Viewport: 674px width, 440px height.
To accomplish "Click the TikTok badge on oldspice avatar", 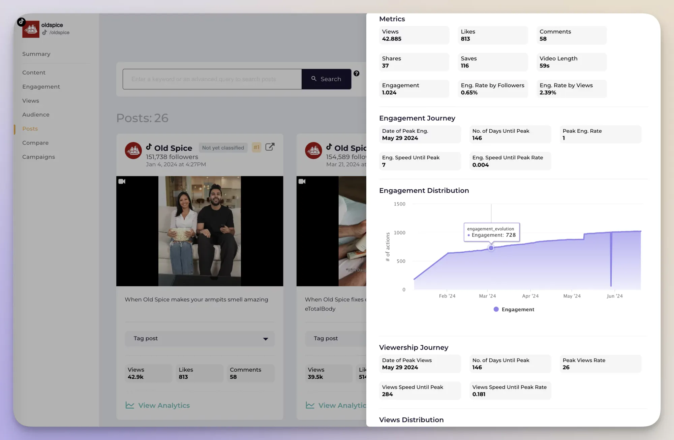I will [x=21, y=22].
